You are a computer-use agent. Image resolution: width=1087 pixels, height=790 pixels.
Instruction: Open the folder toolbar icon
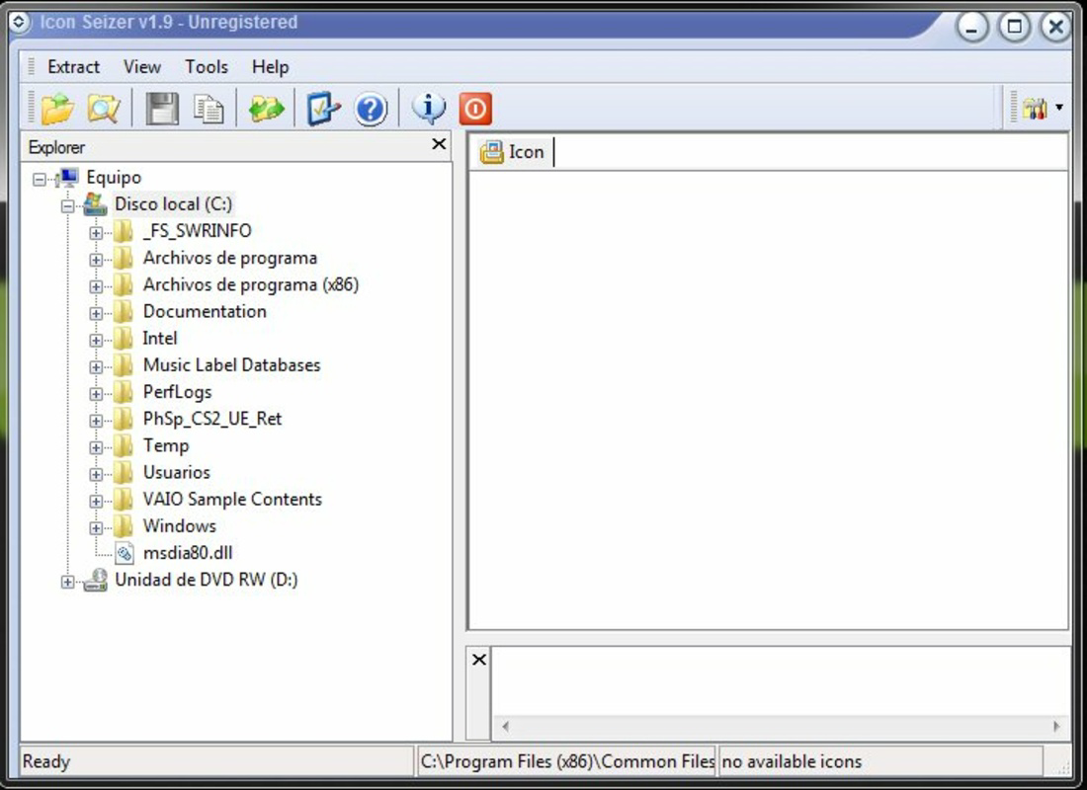57,108
